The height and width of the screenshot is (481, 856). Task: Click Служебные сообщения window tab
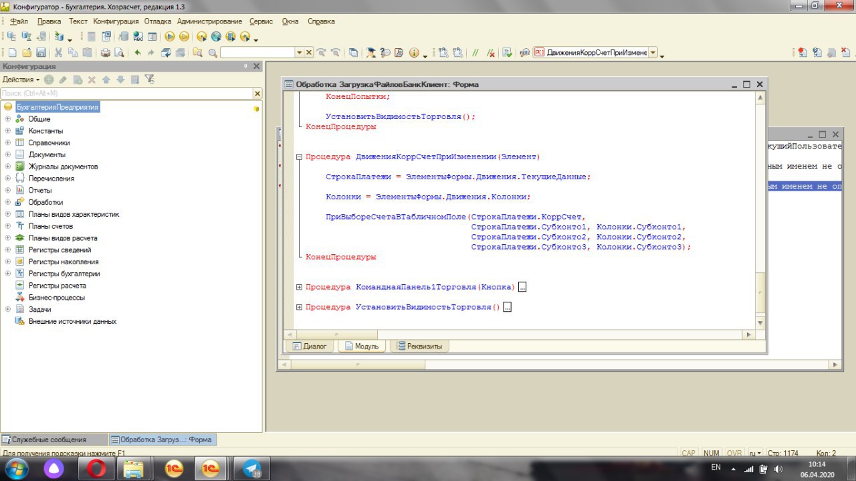tap(54, 440)
